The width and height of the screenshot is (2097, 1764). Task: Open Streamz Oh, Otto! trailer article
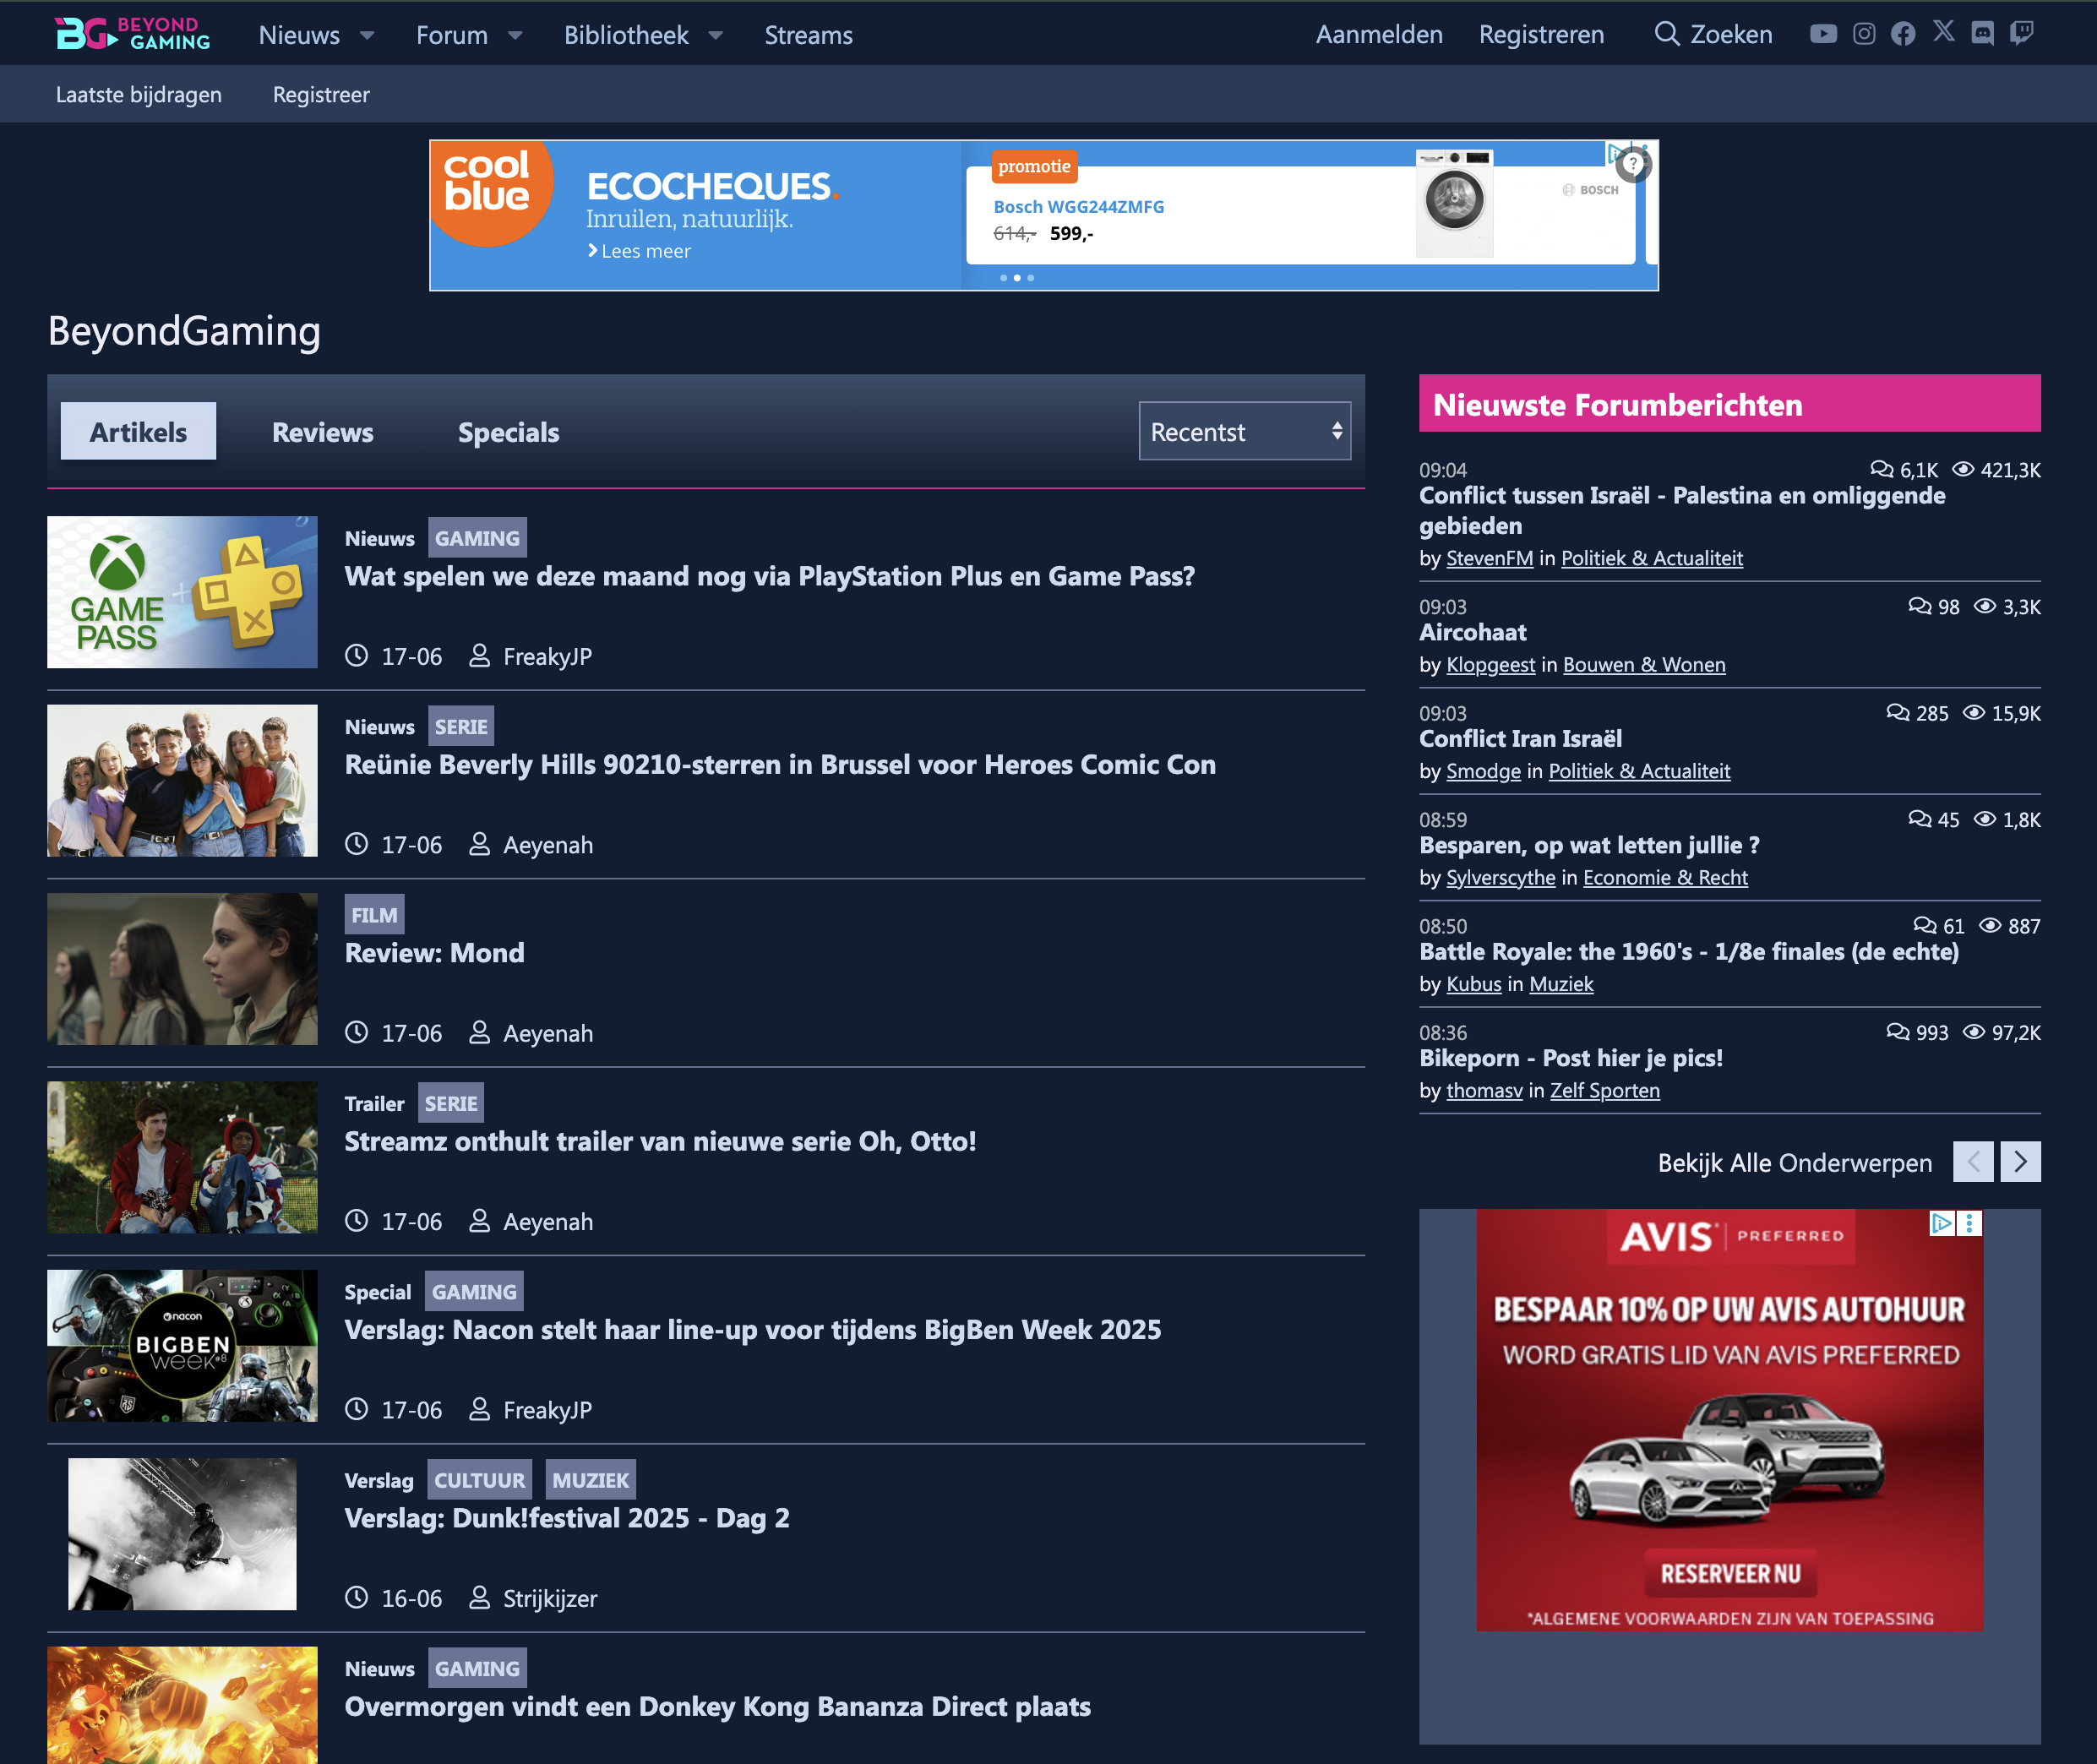point(660,1141)
